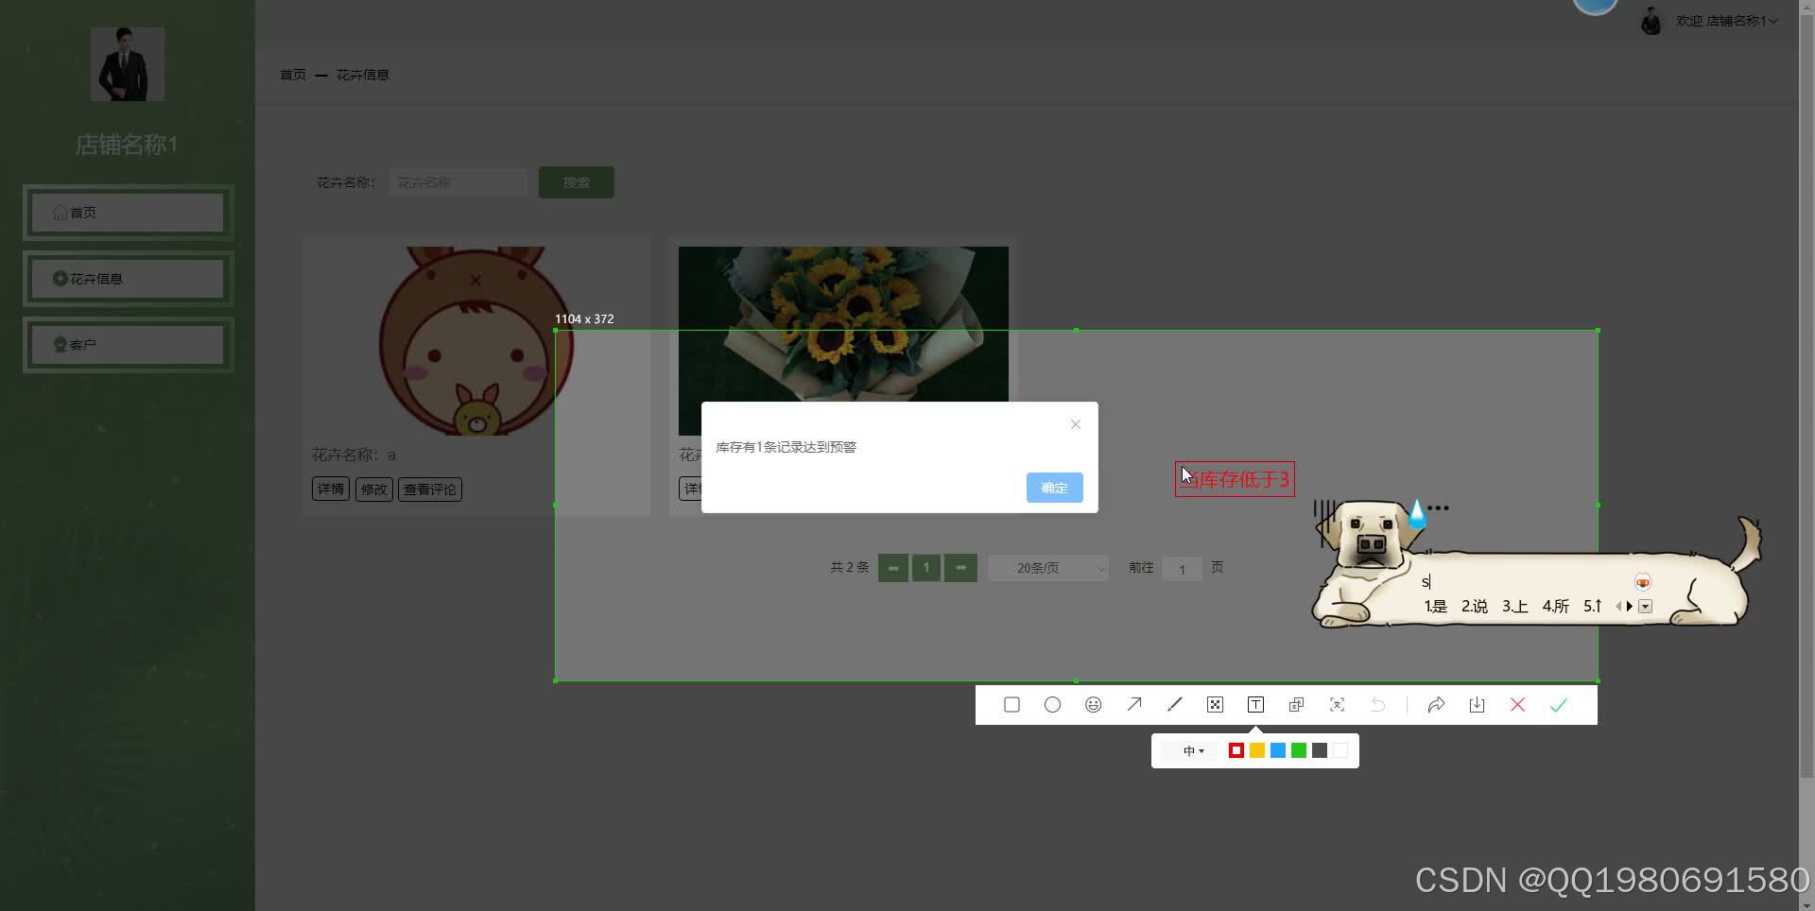Confirm the screenshot with the green checkmark

pyautogui.click(x=1558, y=704)
